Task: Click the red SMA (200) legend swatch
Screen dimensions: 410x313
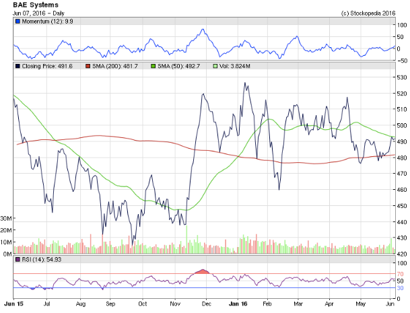Action: pyautogui.click(x=88, y=66)
